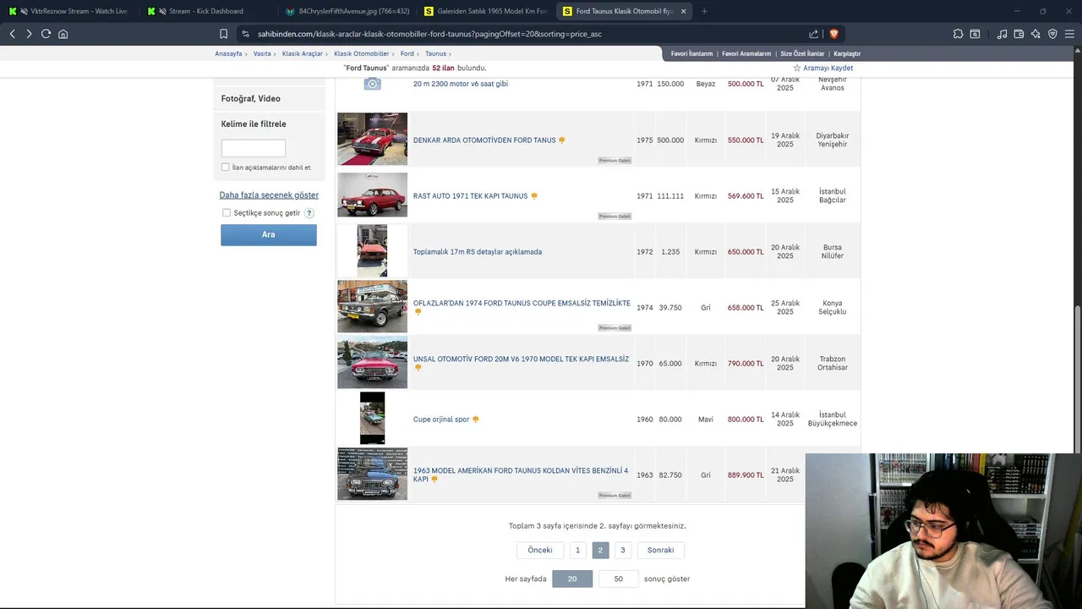Switch to the 84ChryslerFifthAvenue.jpg tab
The image size is (1082, 609).
click(347, 11)
